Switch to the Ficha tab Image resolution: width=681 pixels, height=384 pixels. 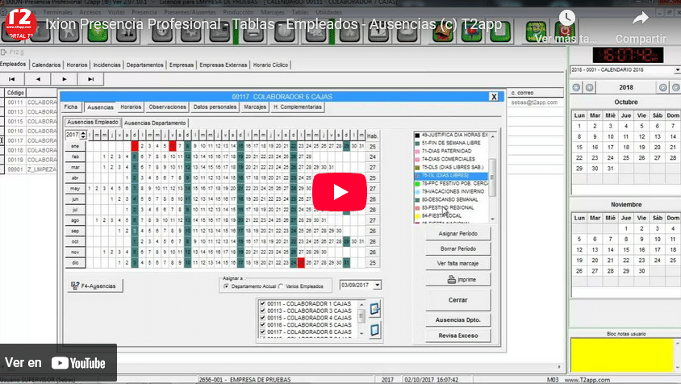pos(71,106)
